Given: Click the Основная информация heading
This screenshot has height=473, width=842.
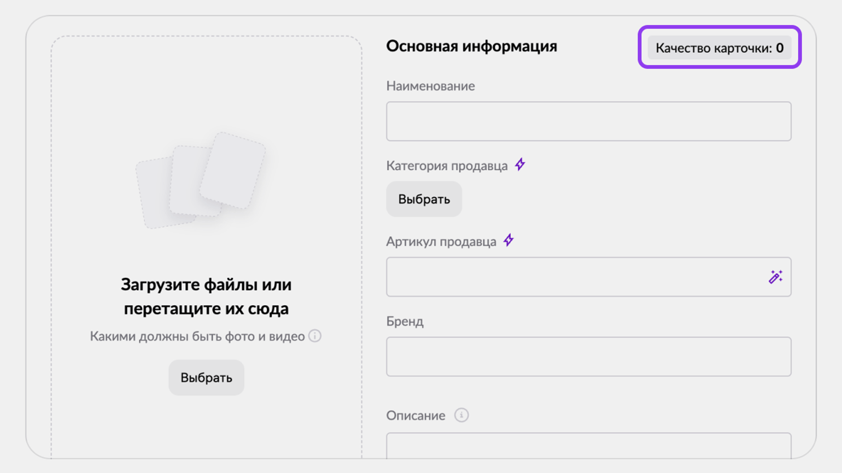Looking at the screenshot, I should point(472,46).
